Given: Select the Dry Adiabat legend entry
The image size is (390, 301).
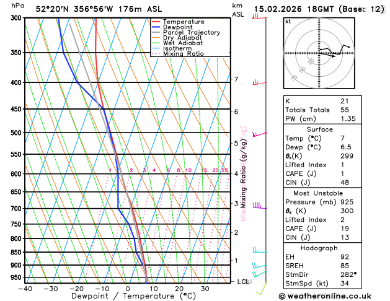Looking at the screenshot, I should click(177, 38).
